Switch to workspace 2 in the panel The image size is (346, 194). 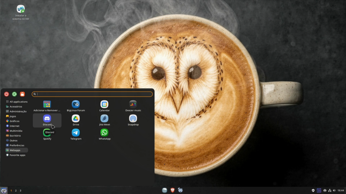[x=16, y=191]
